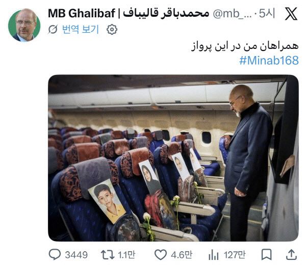Open the X logo icon

291,14
